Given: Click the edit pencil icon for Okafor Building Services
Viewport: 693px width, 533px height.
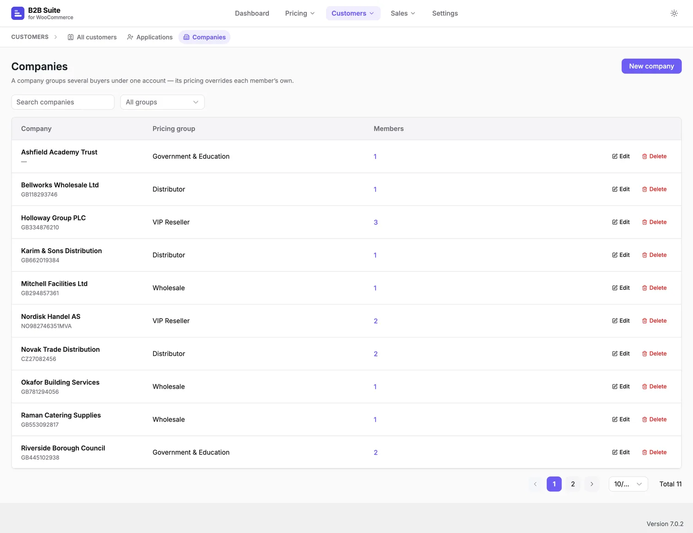Looking at the screenshot, I should (615, 386).
